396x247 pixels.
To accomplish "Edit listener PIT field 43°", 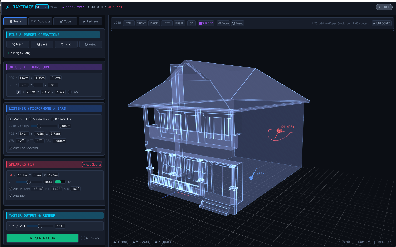I will pyautogui.click(x=39, y=141).
